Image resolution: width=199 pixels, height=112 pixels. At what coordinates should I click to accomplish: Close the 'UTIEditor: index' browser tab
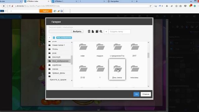[49, 1]
